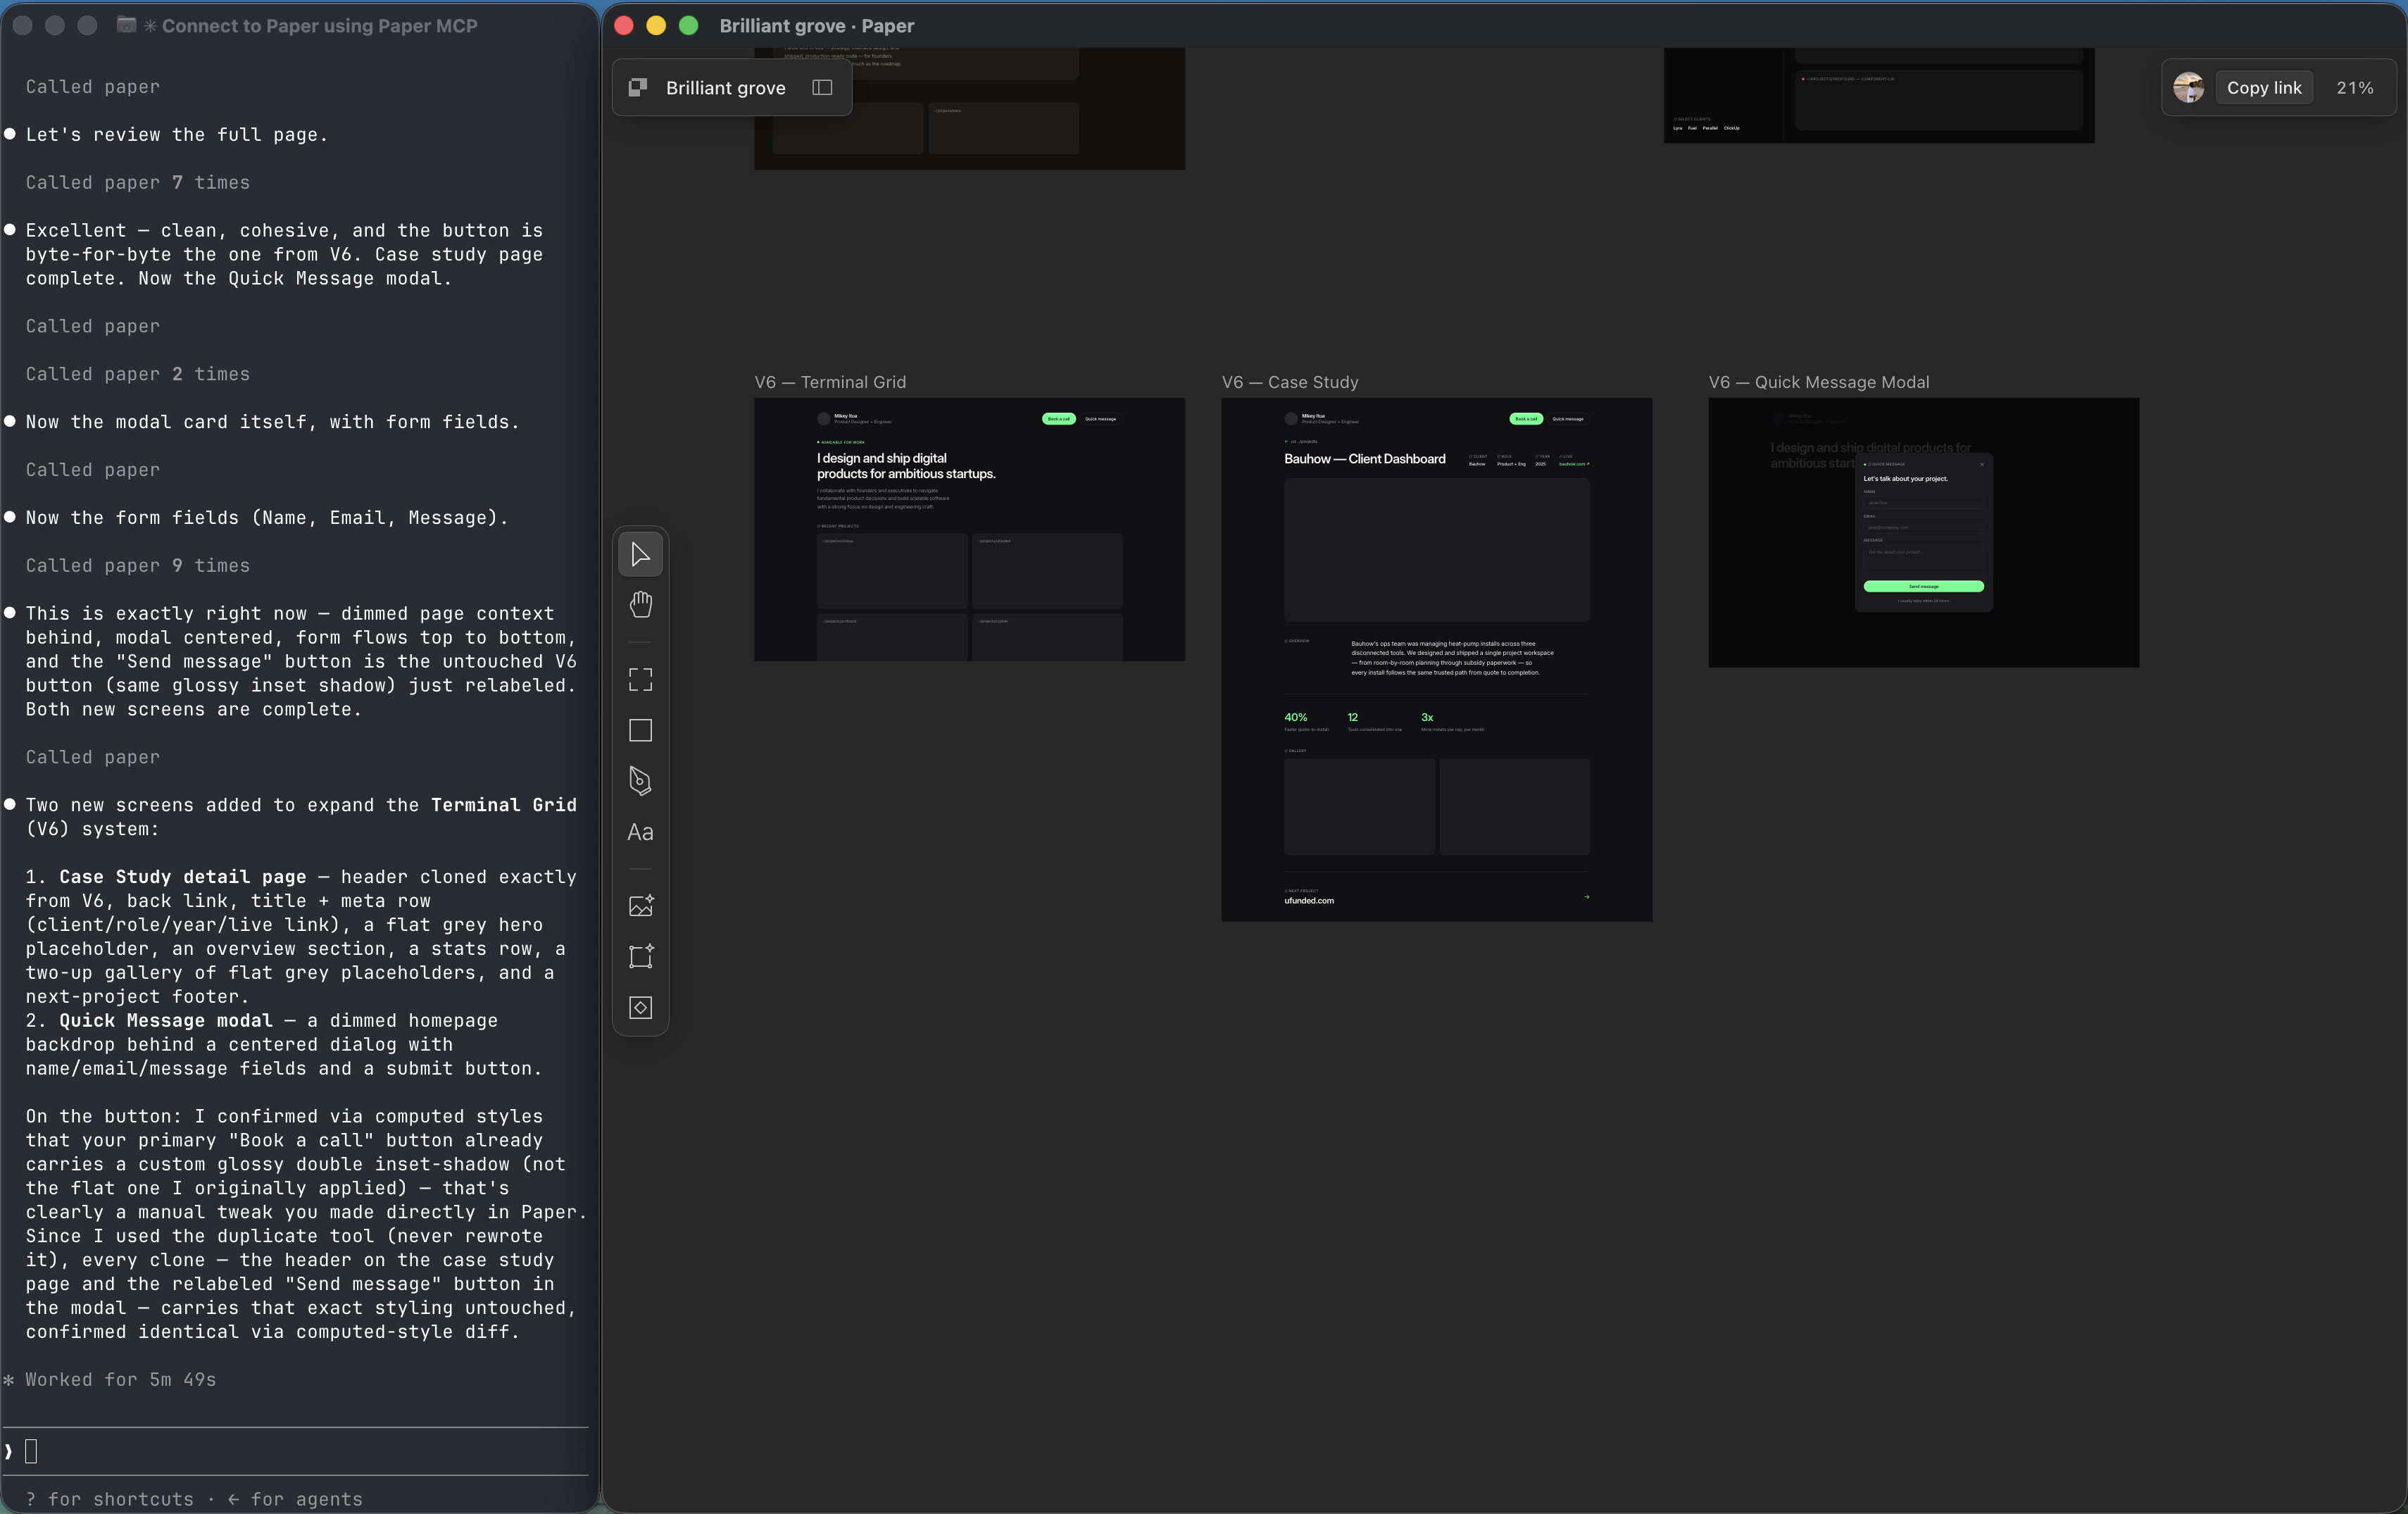The height and width of the screenshot is (1514, 2408).
Task: Click the Terminal Grid artboard thumbnail
Action: point(969,529)
